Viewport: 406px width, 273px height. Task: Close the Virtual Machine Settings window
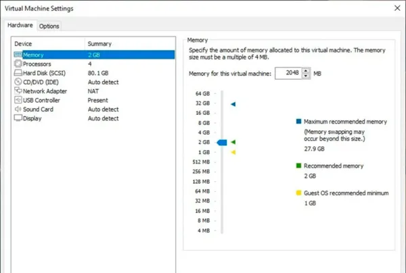point(397,8)
